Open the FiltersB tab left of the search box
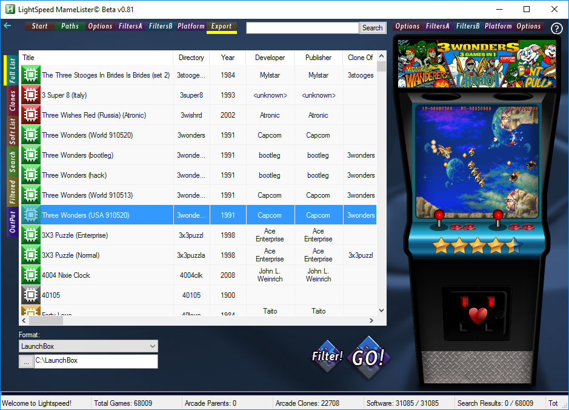Image resolution: width=569 pixels, height=410 pixels. click(x=161, y=26)
